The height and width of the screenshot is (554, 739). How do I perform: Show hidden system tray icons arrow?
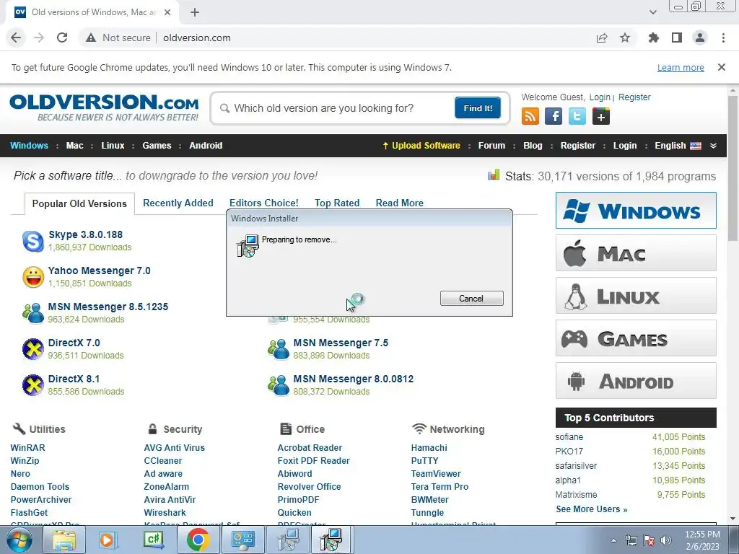(613, 540)
